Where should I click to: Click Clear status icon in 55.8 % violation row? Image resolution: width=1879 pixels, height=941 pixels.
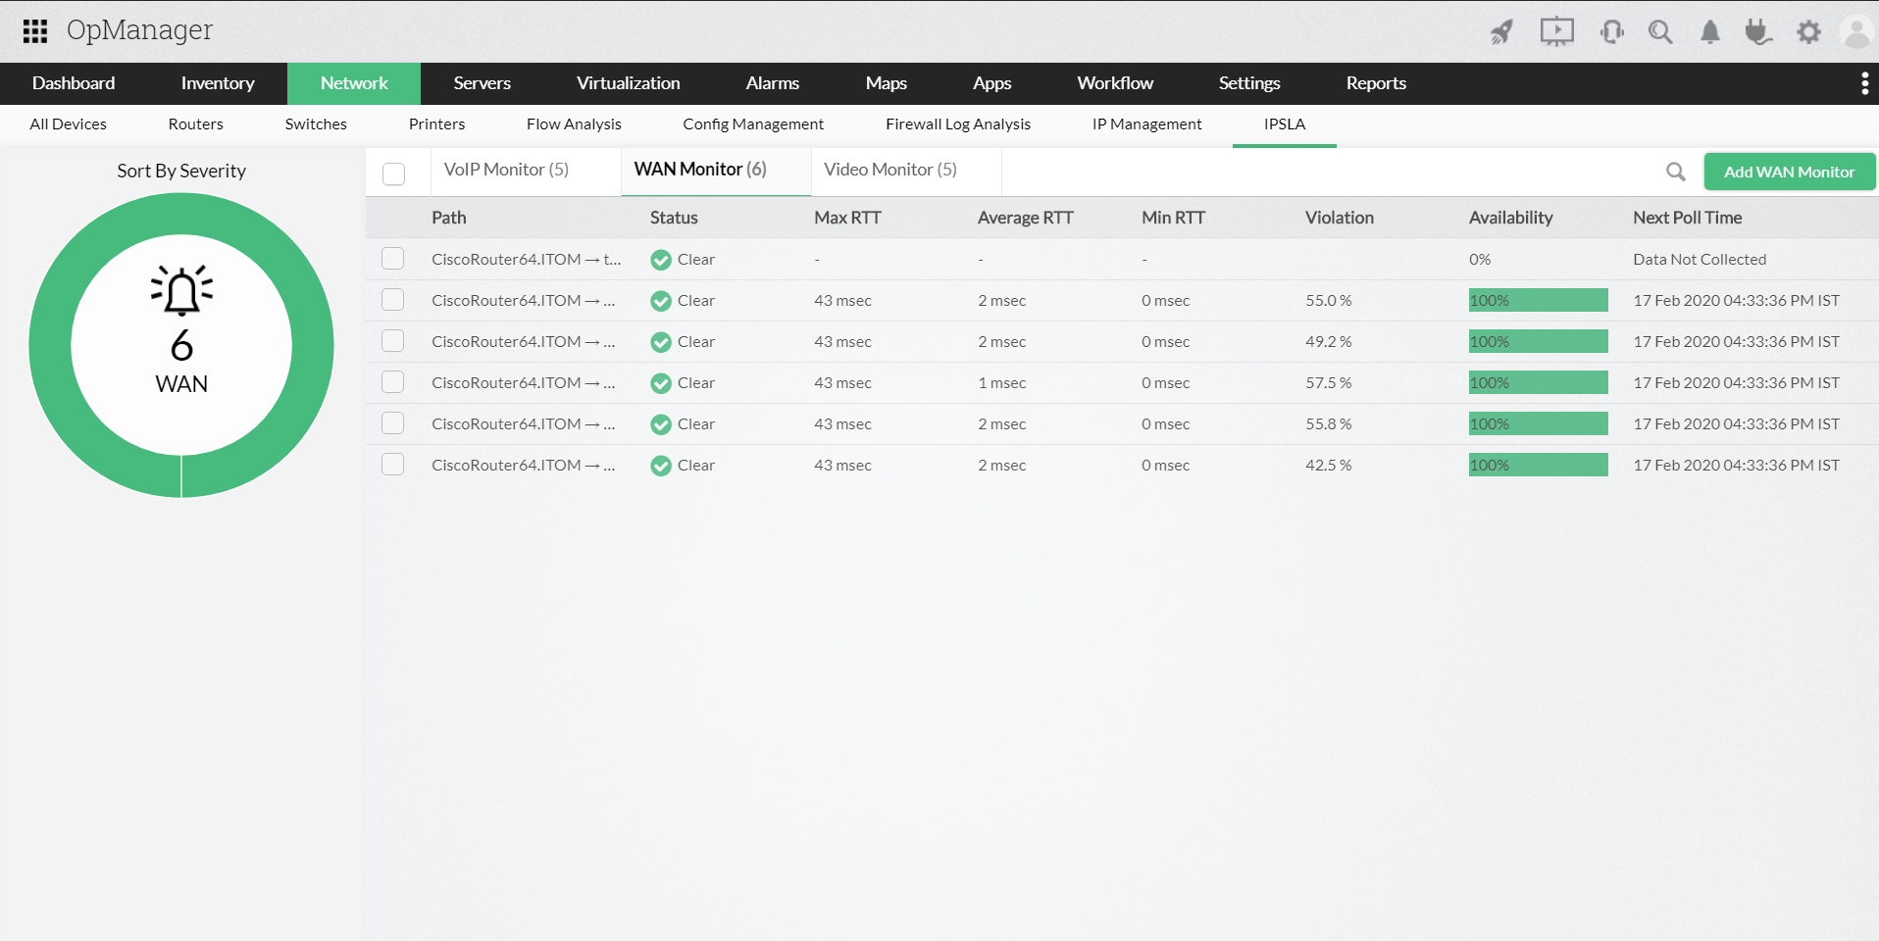pyautogui.click(x=661, y=424)
